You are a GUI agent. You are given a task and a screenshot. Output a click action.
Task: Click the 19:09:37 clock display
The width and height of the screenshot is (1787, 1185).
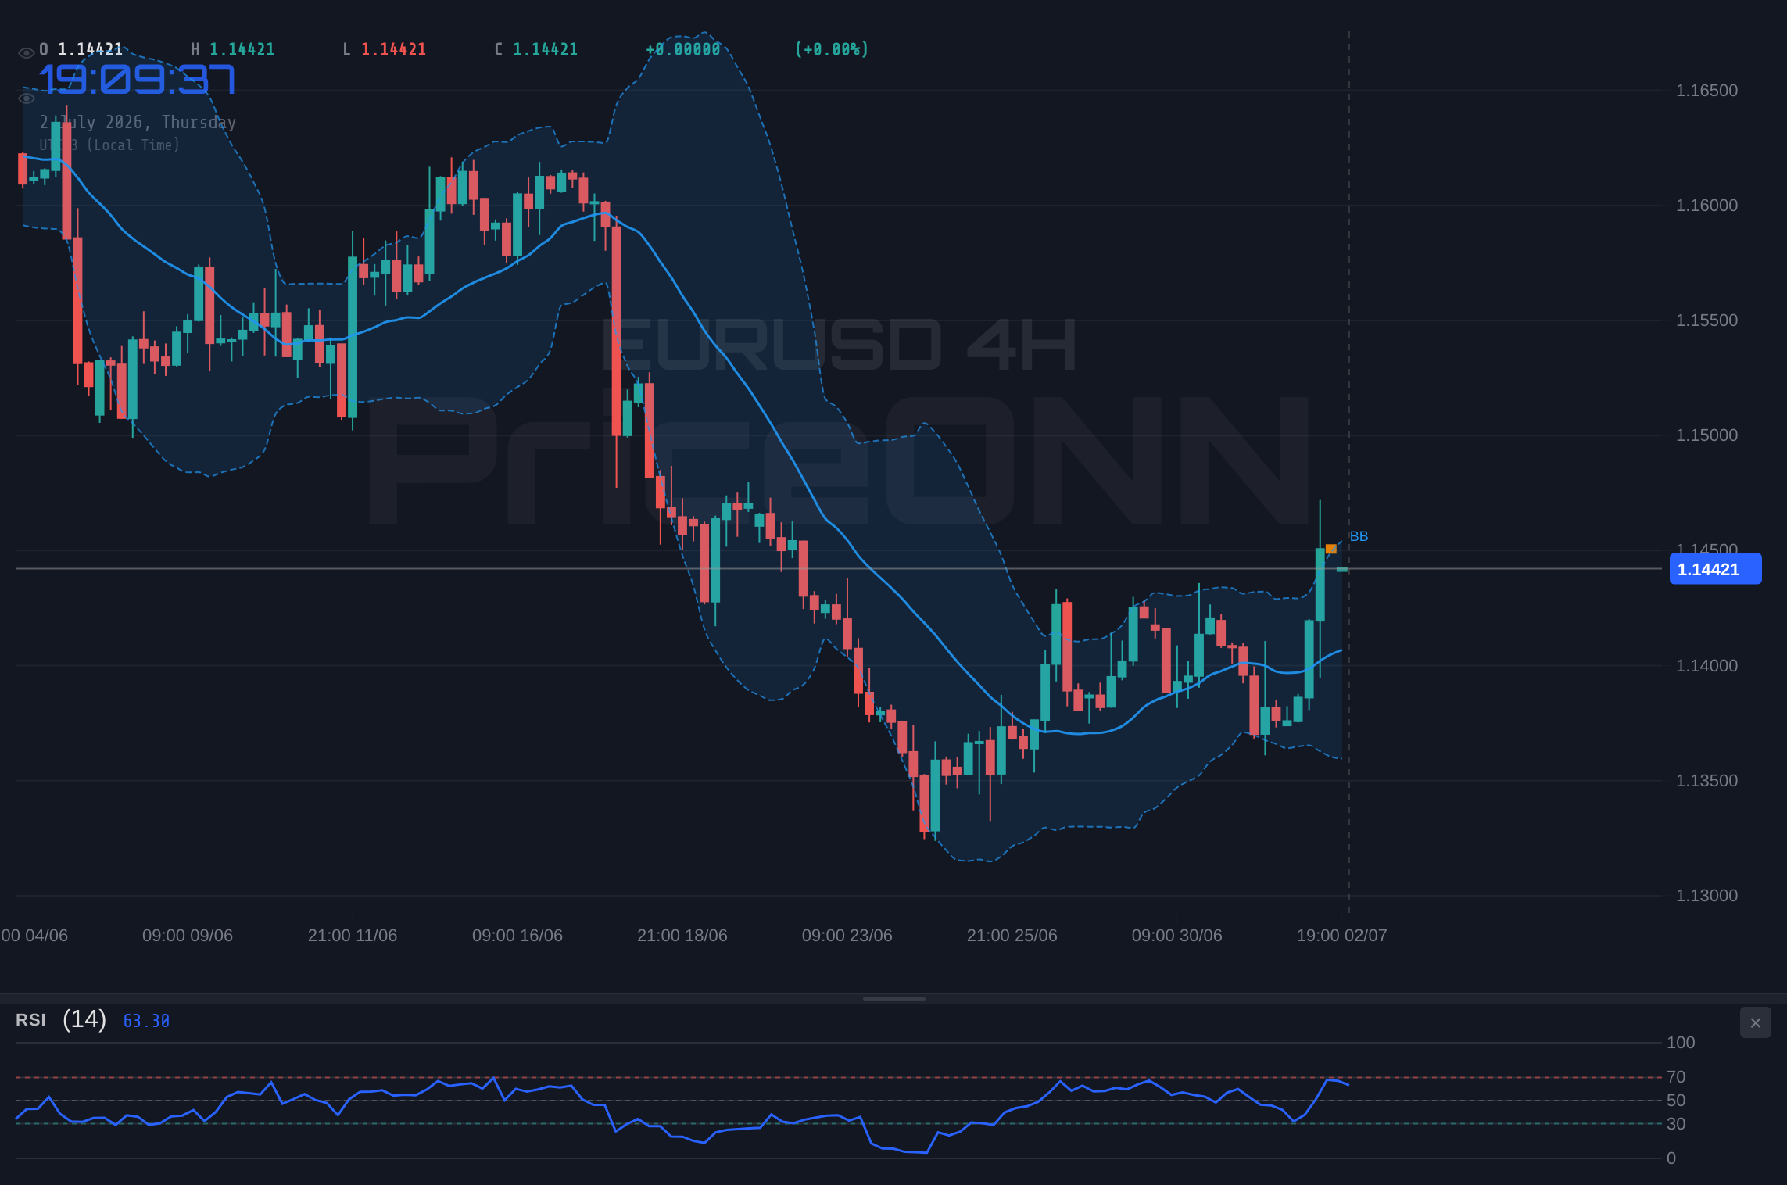[137, 80]
